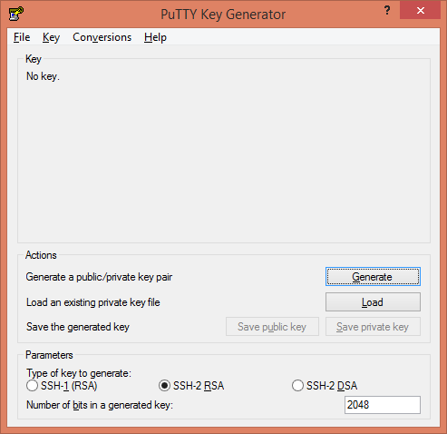Click the 'No key.' text in Key panel
The image size is (447, 434).
tap(43, 76)
